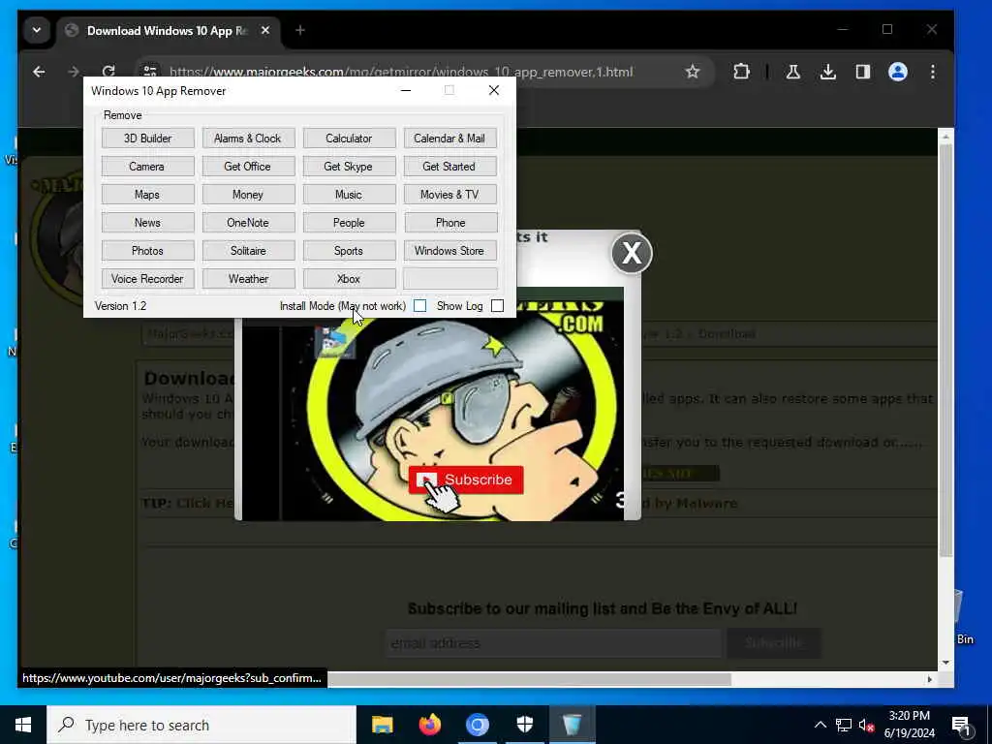
Task: Toggle Chrome side panel icon
Action: click(863, 72)
